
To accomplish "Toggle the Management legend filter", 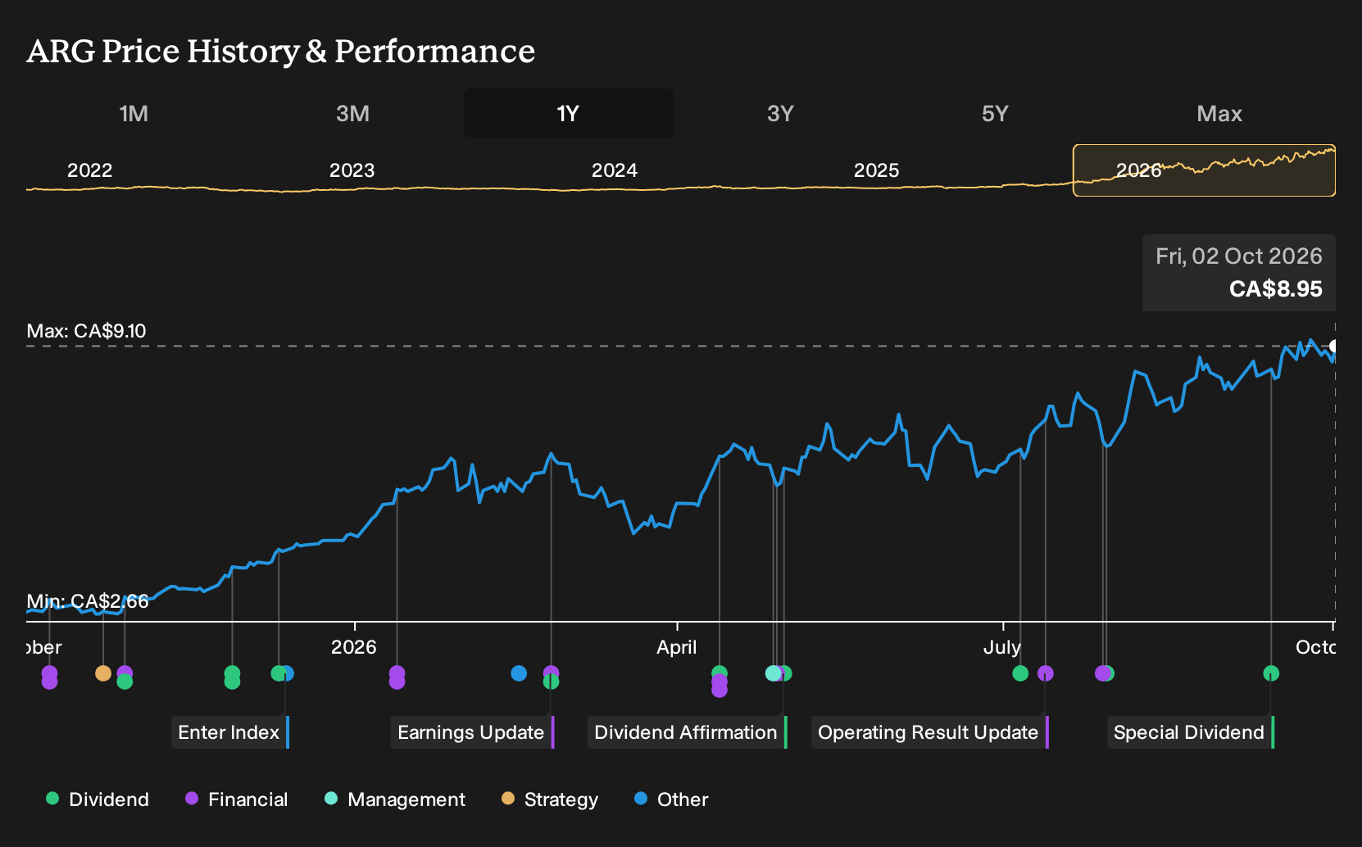I will (395, 799).
